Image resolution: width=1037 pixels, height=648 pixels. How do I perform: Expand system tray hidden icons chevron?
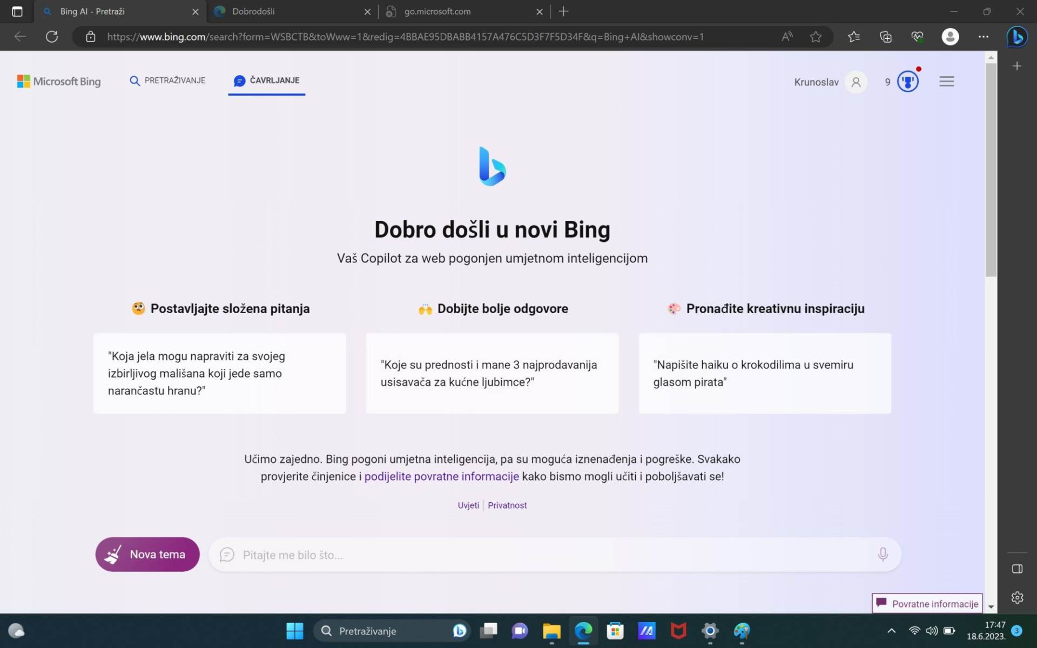(x=892, y=631)
